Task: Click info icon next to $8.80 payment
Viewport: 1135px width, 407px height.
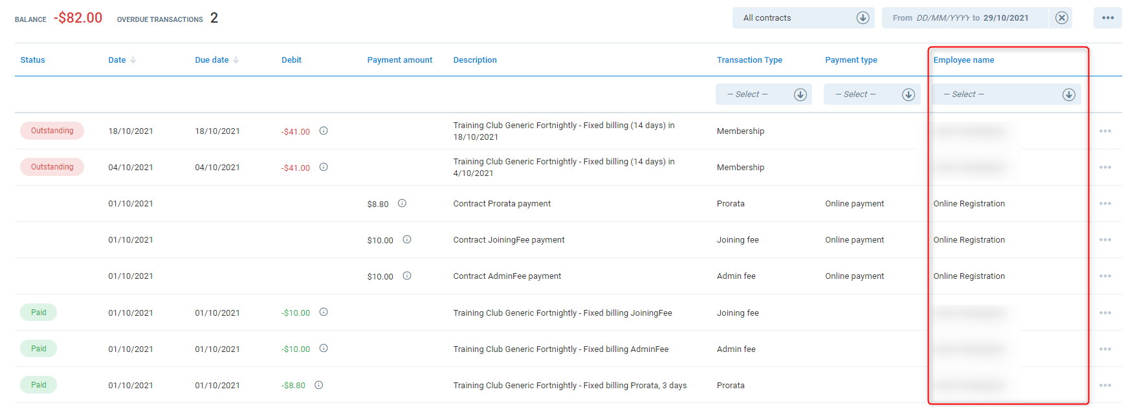Action: 402,203
